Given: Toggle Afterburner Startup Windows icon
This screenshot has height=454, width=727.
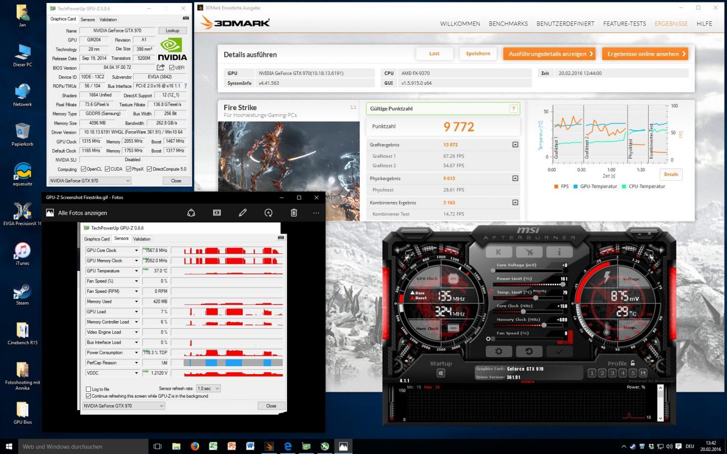Looking at the screenshot, I should coord(440,373).
